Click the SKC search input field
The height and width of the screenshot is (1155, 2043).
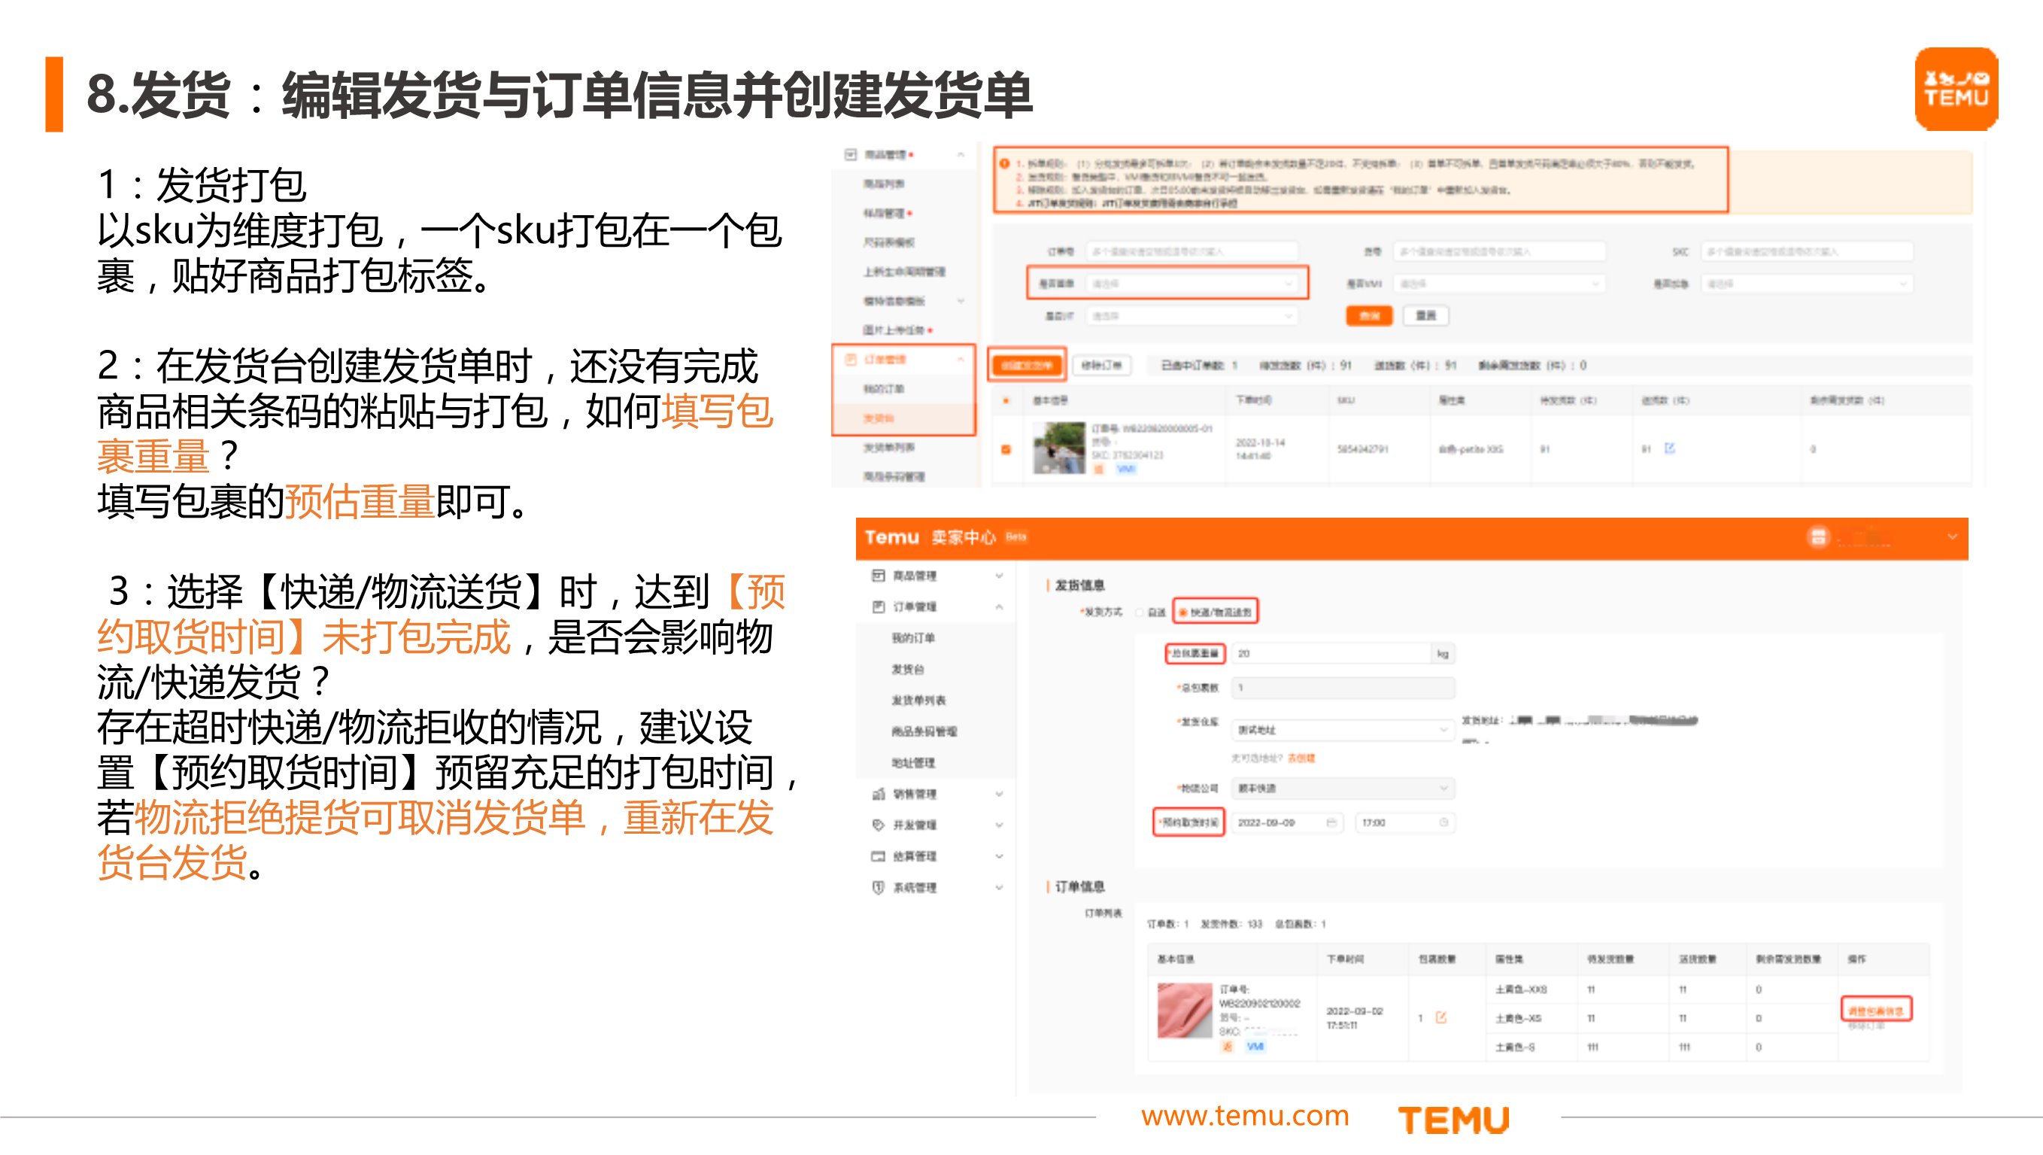(x=1807, y=251)
